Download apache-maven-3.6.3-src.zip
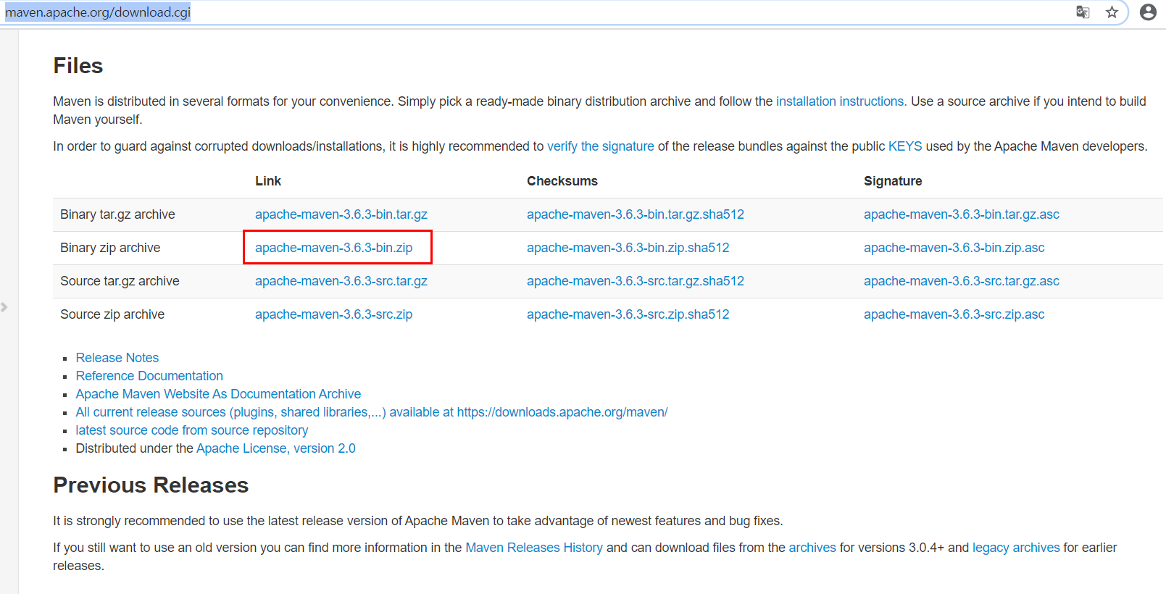Viewport: 1166px width, 594px height. [x=334, y=314]
